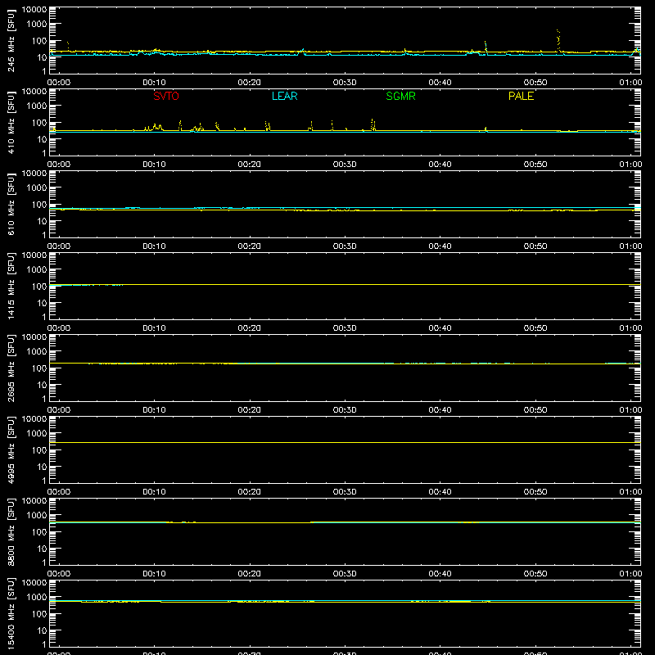Click the 1000 tick label on 4995 MHz panel
The height and width of the screenshot is (655, 655).
[37, 434]
